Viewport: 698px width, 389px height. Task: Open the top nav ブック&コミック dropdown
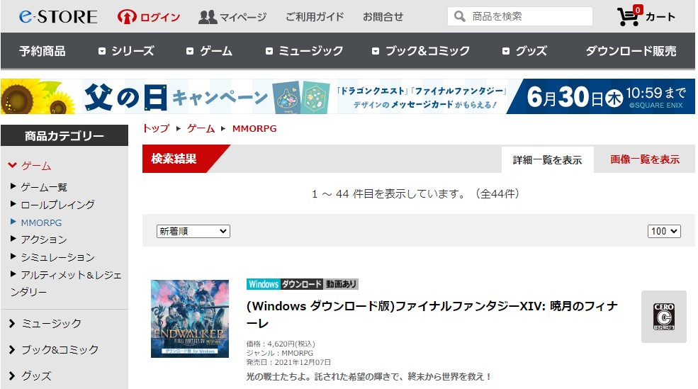[x=421, y=51]
